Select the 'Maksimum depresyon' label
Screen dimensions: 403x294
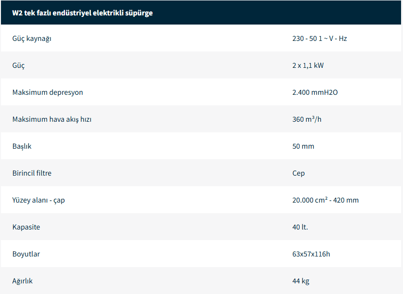click(48, 92)
